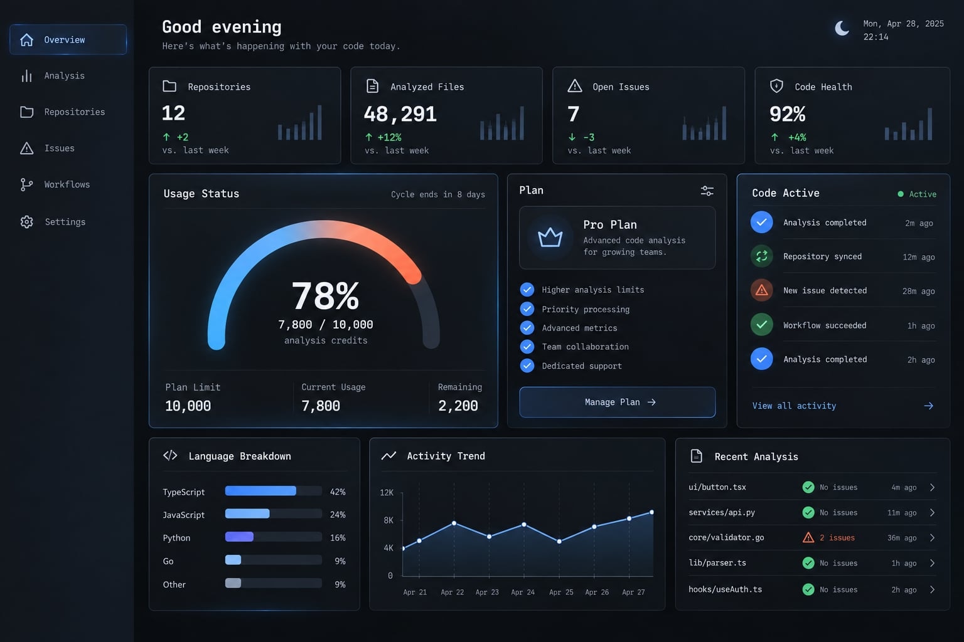
Task: Click green check beside Workflow succeeded
Action: point(762,324)
